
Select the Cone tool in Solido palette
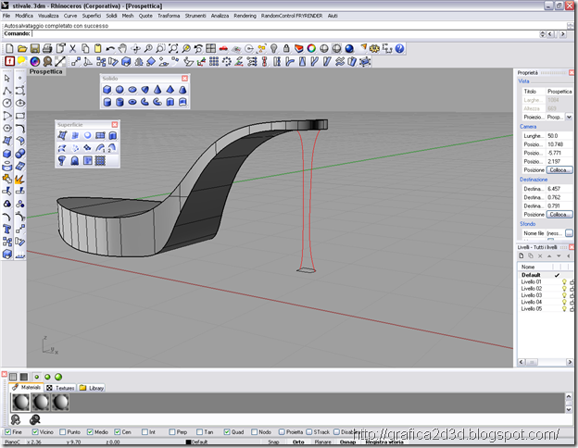(x=157, y=90)
